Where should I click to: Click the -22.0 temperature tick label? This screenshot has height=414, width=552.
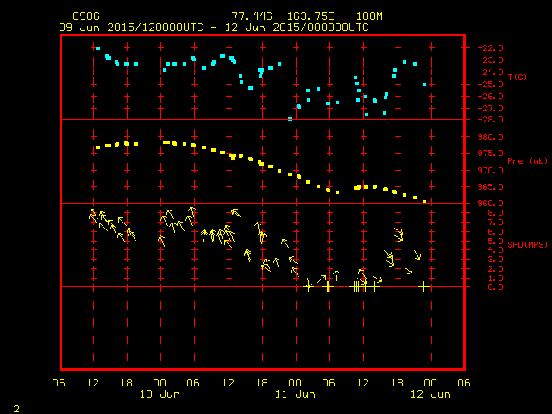[x=490, y=48]
